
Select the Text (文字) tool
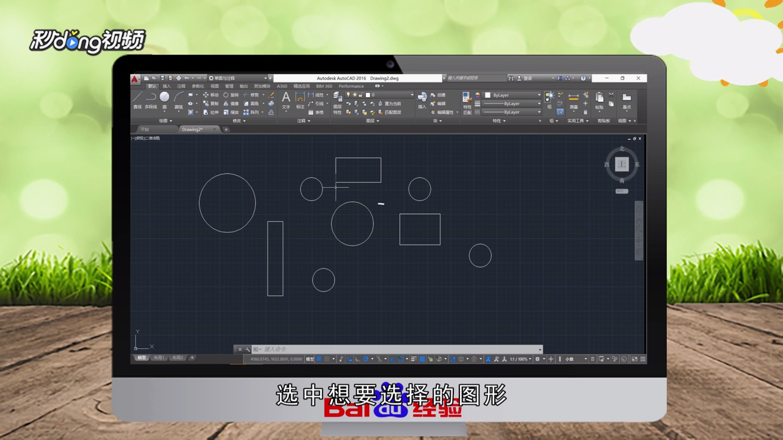coord(286,100)
